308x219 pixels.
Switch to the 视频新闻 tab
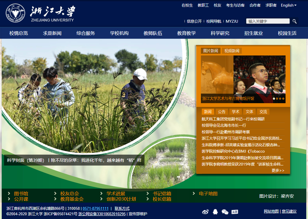point(232,51)
